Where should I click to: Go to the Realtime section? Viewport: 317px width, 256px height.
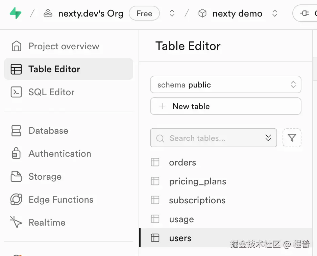click(x=47, y=222)
